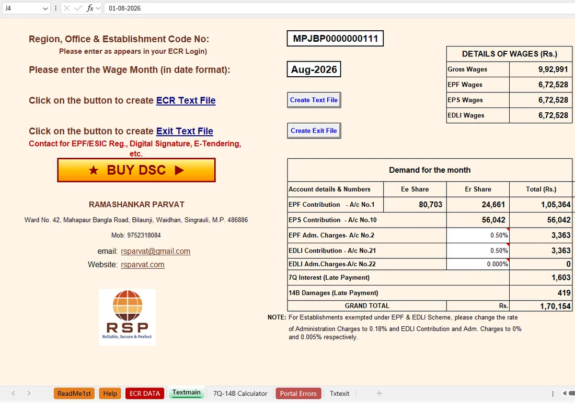575x403 pixels.
Task: Click the next sheet navigation arrow
Action: point(29,393)
